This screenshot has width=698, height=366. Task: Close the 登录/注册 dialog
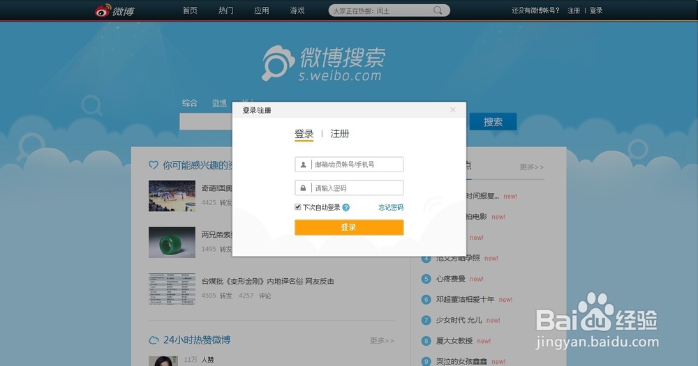453,109
